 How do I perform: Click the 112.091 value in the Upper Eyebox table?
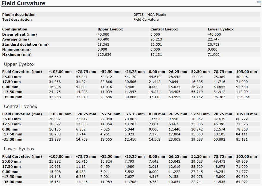pyautogui.click(x=243, y=92)
